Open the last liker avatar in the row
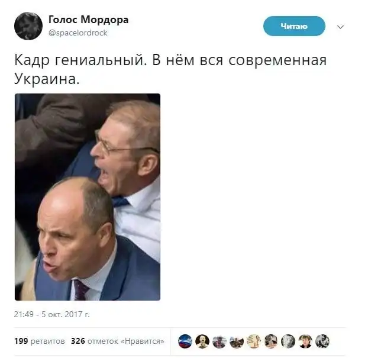Image resolution: width=368 pixels, height=358 pixels. pyautogui.click(x=322, y=341)
